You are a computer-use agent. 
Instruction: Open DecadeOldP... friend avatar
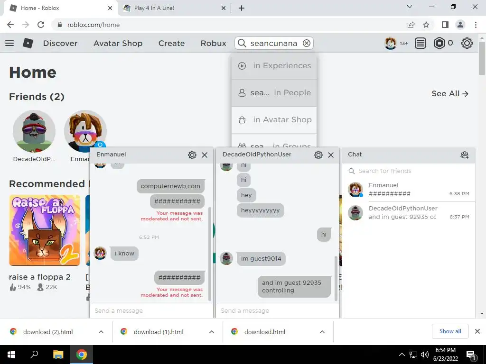(34, 131)
